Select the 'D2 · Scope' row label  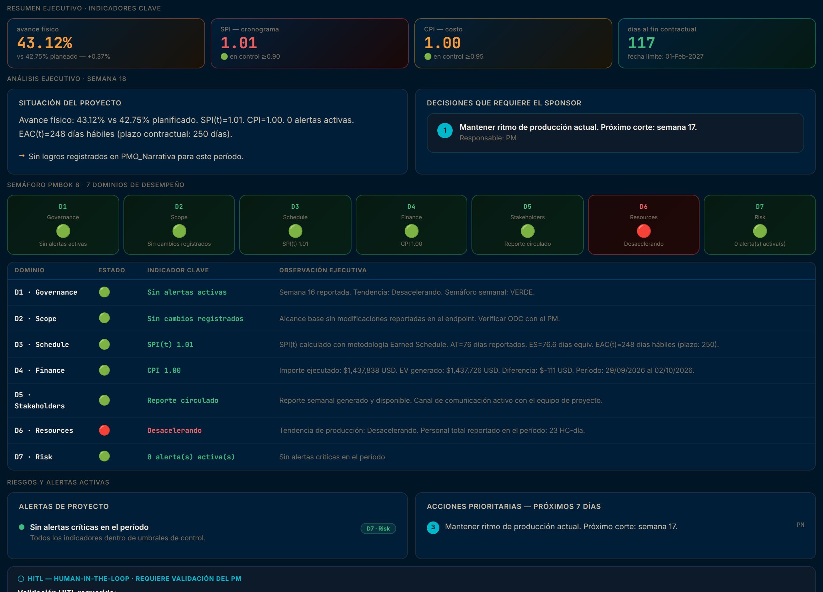pos(36,319)
